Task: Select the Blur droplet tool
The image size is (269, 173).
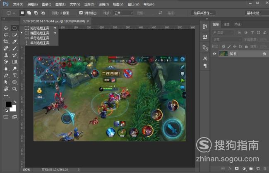Action: [x=6, y=69]
